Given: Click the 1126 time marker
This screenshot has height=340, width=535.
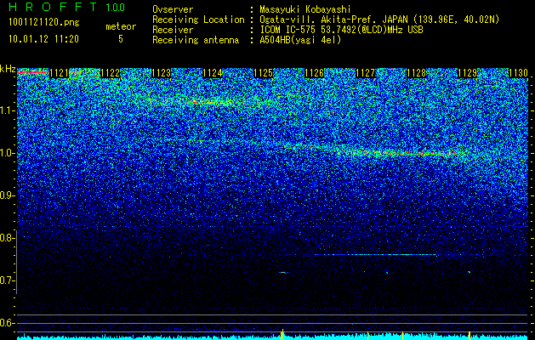Looking at the screenshot, I should click(x=314, y=73).
